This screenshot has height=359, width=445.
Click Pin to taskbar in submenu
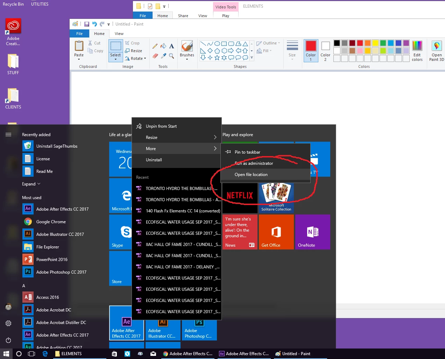coord(266,152)
